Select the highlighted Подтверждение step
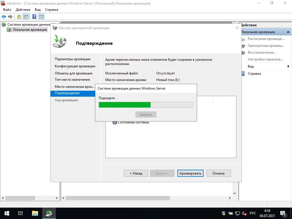The image size is (292, 219). coord(73,93)
